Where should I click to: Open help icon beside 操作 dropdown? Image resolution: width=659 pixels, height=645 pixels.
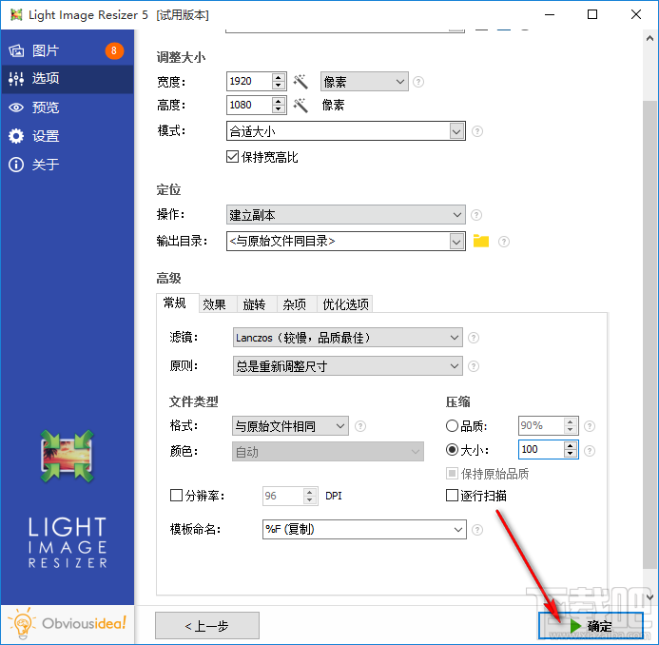(476, 215)
